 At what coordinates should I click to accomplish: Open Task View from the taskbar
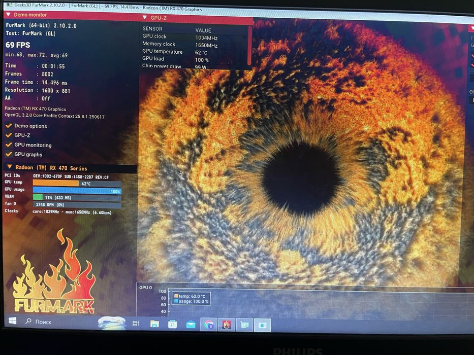coord(136,324)
